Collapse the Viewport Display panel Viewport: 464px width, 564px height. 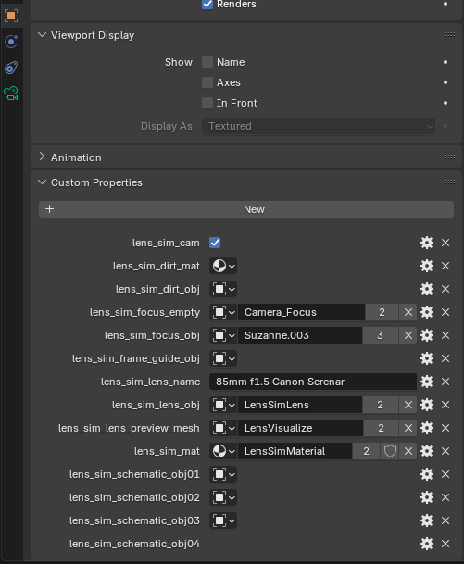click(x=42, y=35)
